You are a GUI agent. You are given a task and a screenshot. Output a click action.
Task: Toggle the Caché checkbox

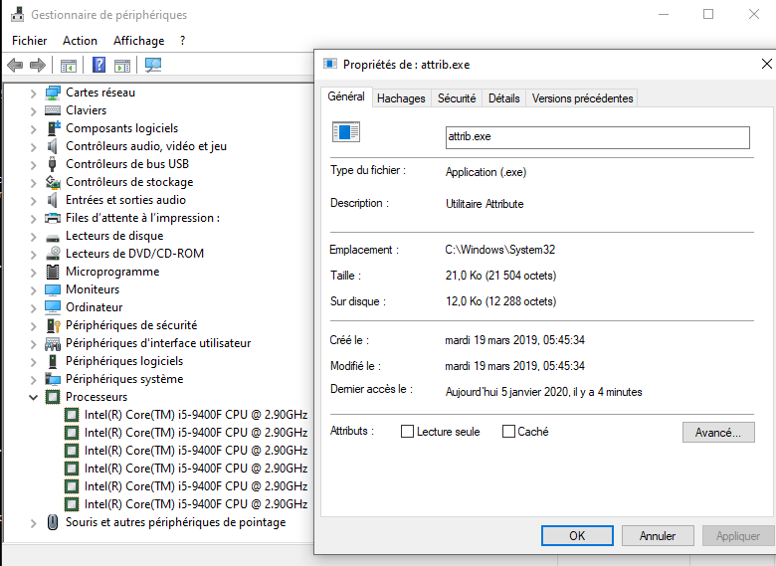click(508, 432)
